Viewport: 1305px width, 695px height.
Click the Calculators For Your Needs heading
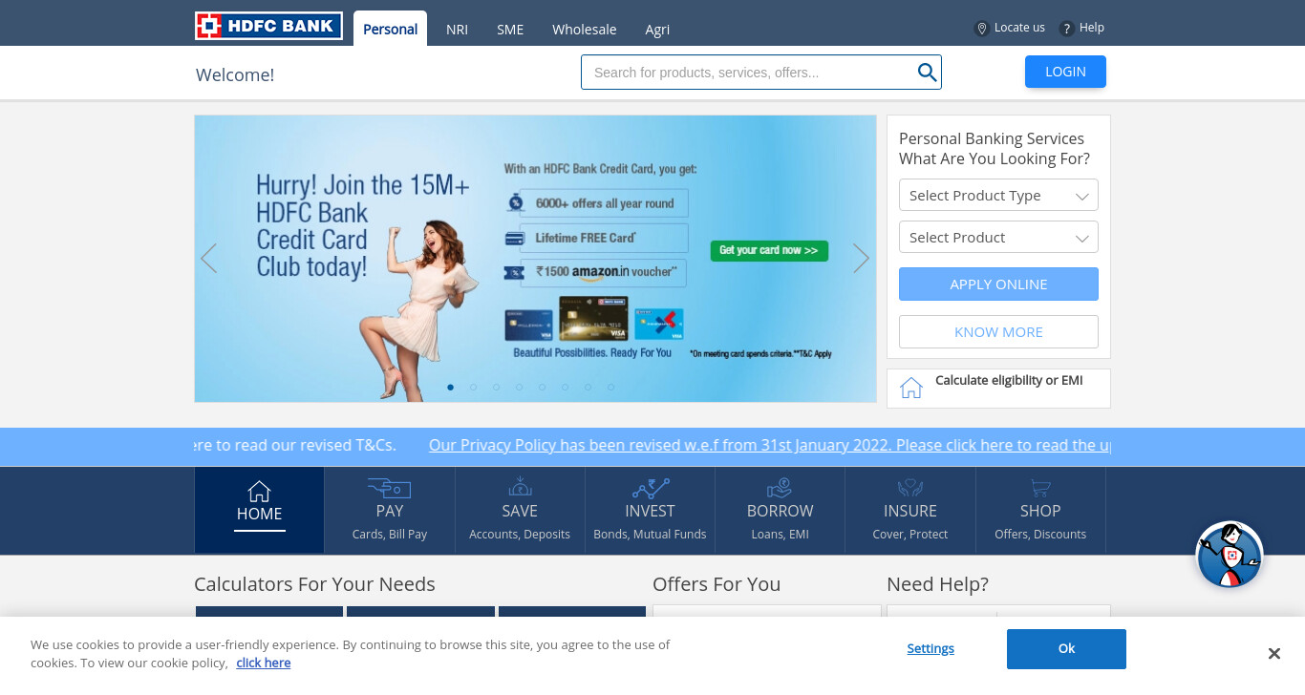click(x=314, y=584)
